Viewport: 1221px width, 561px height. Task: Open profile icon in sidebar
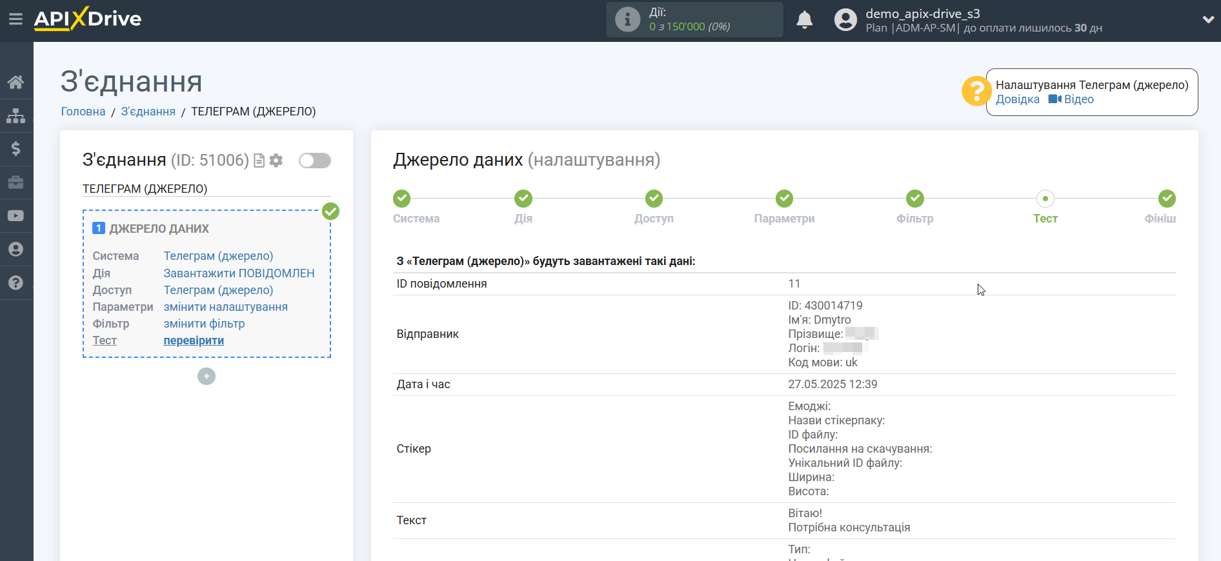(16, 250)
